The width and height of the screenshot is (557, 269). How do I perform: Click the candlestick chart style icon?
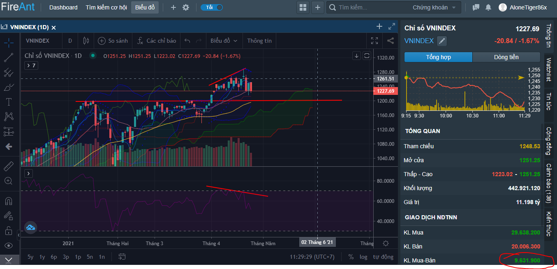(86, 41)
